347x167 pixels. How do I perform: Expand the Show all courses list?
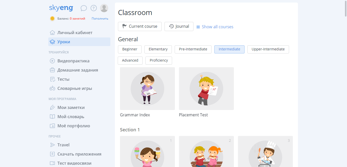tap(215, 27)
